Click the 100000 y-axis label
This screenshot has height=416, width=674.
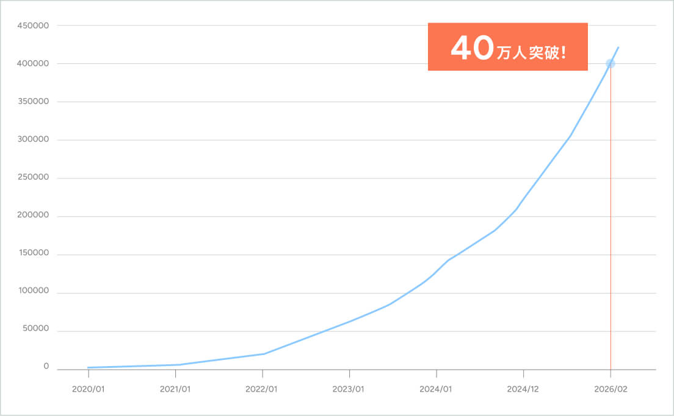pyautogui.click(x=34, y=291)
